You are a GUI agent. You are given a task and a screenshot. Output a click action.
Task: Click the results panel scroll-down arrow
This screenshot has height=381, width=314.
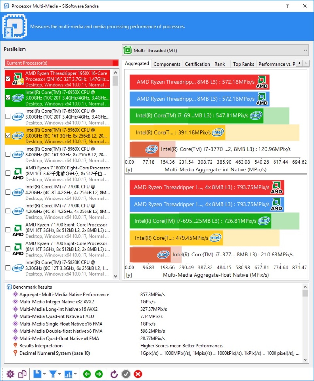(x=305, y=360)
